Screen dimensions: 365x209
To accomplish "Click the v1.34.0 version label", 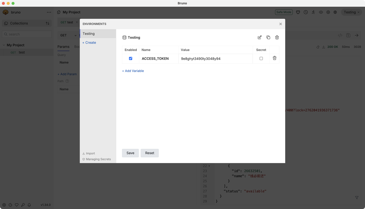I will click(46, 205).
